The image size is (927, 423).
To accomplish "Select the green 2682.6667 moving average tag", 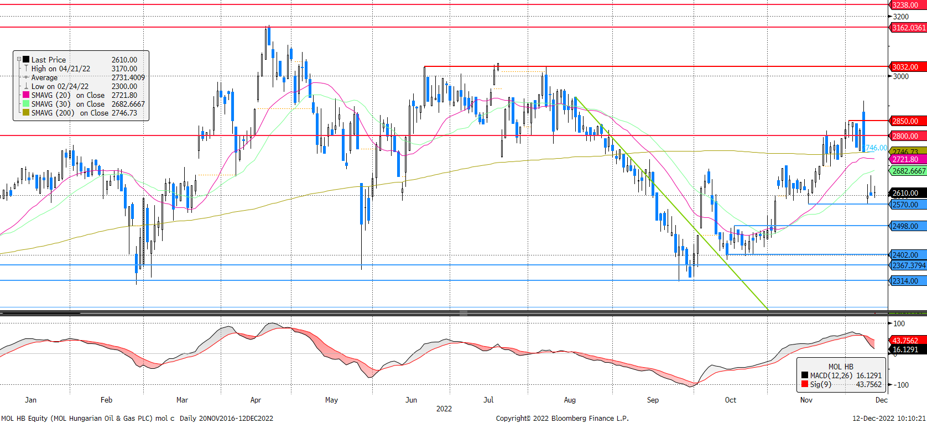I will tap(907, 171).
